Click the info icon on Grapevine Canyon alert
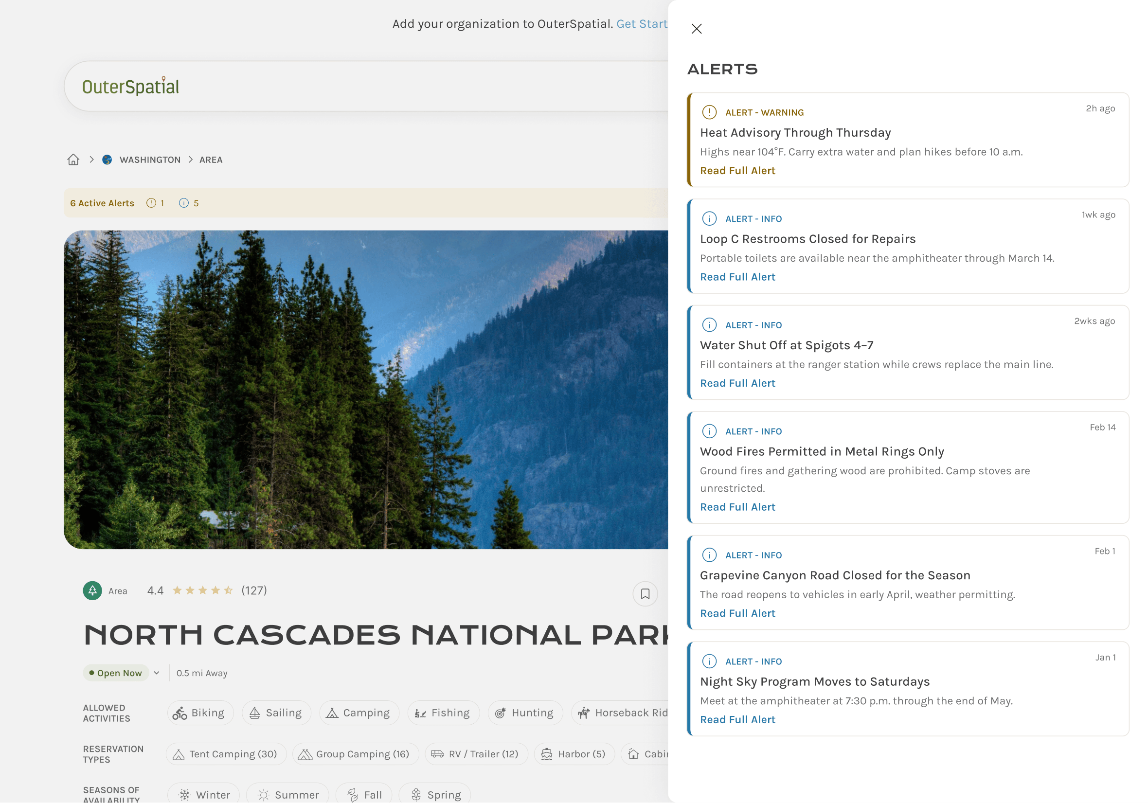Screen dimensions: 1148x803 click(709, 555)
